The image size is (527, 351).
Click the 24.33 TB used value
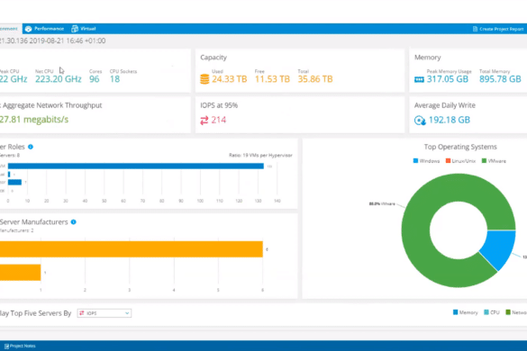229,79
